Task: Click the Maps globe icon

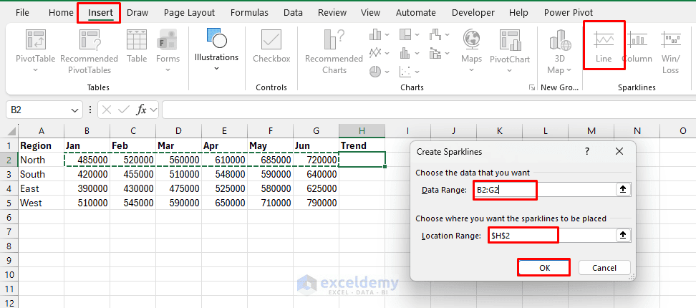Action: [471, 39]
